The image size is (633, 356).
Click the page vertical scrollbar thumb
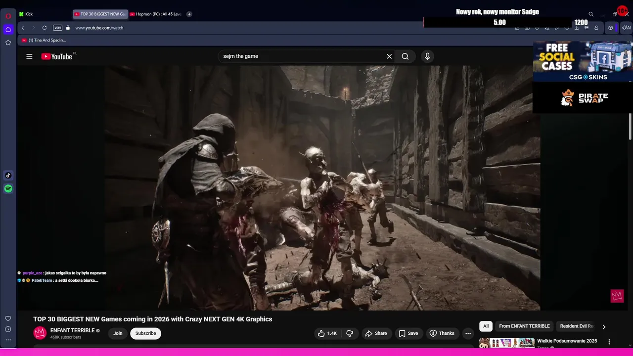coord(630,126)
